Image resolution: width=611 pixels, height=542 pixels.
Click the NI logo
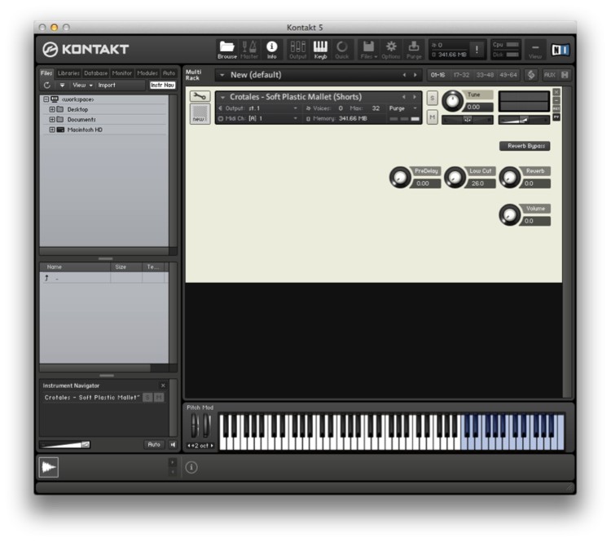coord(560,50)
